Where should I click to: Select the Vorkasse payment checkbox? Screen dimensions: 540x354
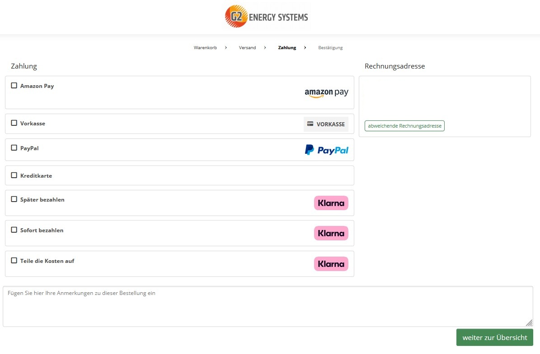[14, 123]
